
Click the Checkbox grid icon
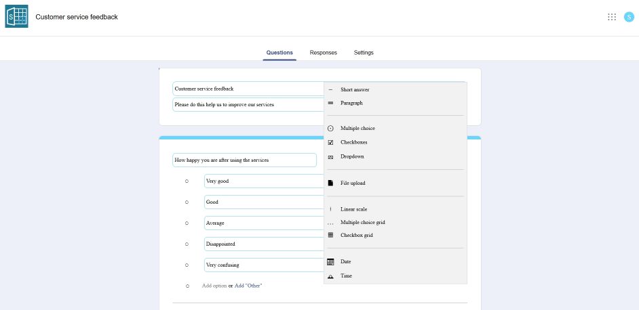pos(330,235)
